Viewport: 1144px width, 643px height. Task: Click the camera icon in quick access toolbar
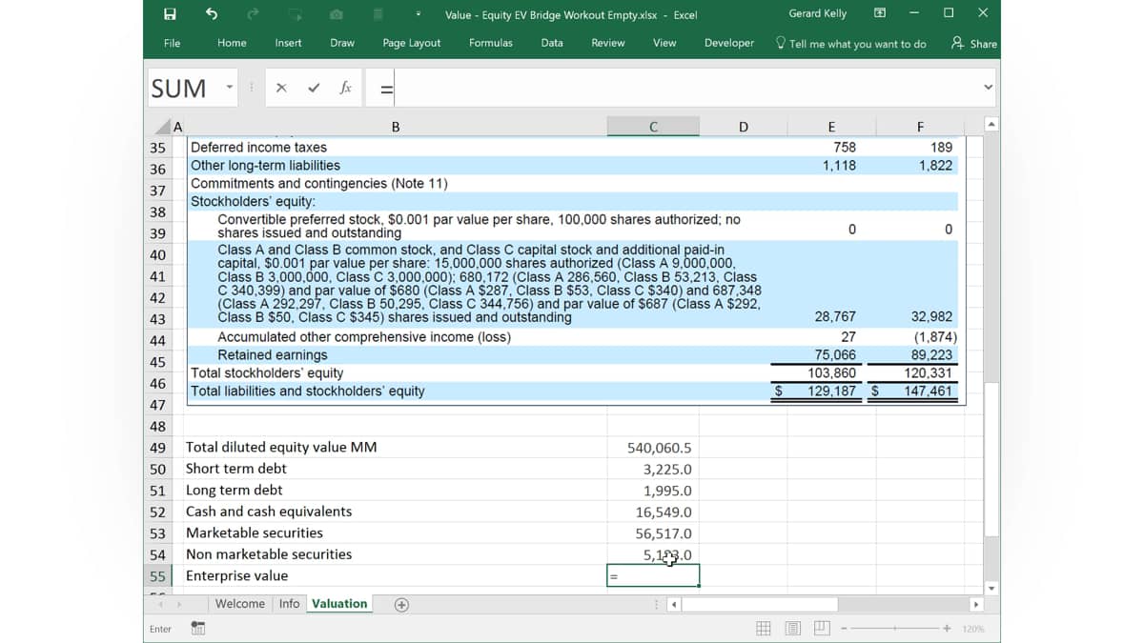click(x=337, y=13)
